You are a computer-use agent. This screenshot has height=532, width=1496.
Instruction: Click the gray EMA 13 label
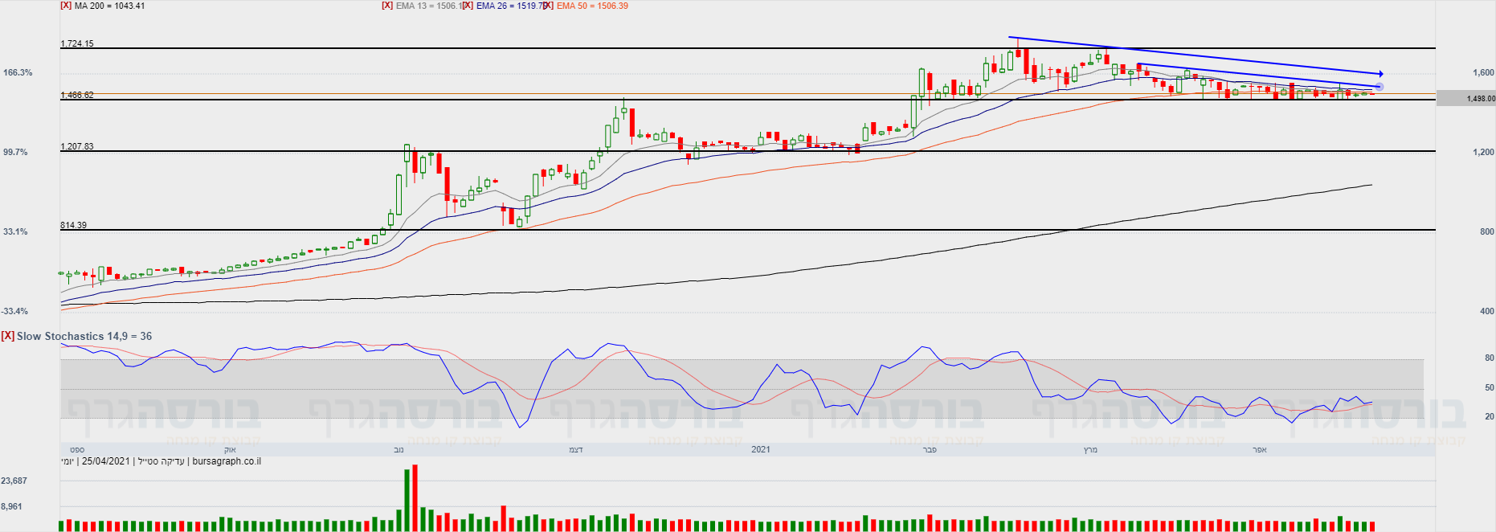[x=429, y=6]
